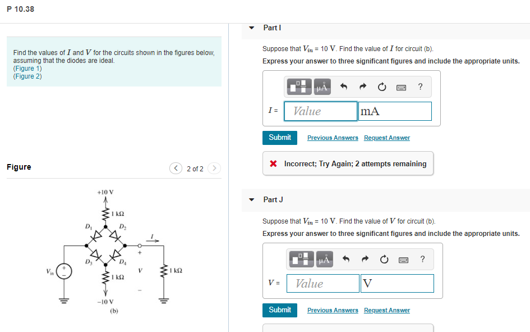The image size is (530, 332).
Task: Click the previous figure chevron arrow
Action: [176, 168]
